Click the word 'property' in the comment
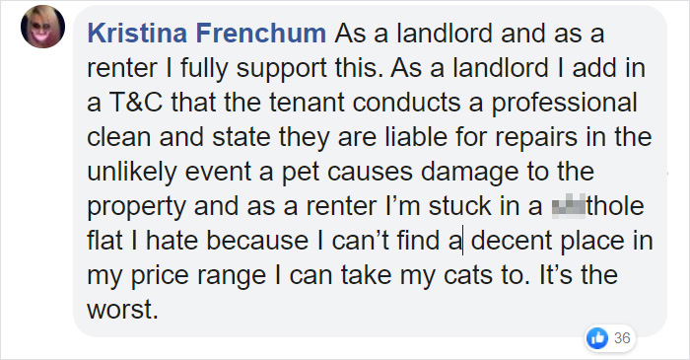Image resolution: width=690 pixels, height=360 pixels. tap(136, 207)
